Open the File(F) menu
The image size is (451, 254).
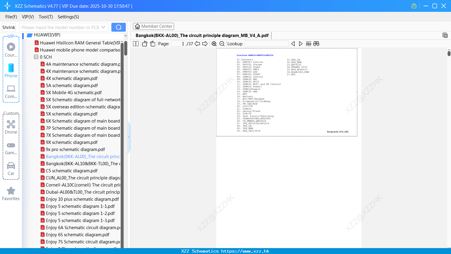click(x=11, y=17)
